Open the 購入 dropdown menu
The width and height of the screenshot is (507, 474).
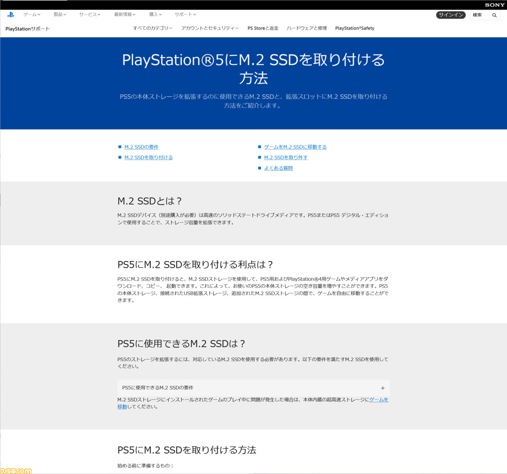[x=155, y=15]
